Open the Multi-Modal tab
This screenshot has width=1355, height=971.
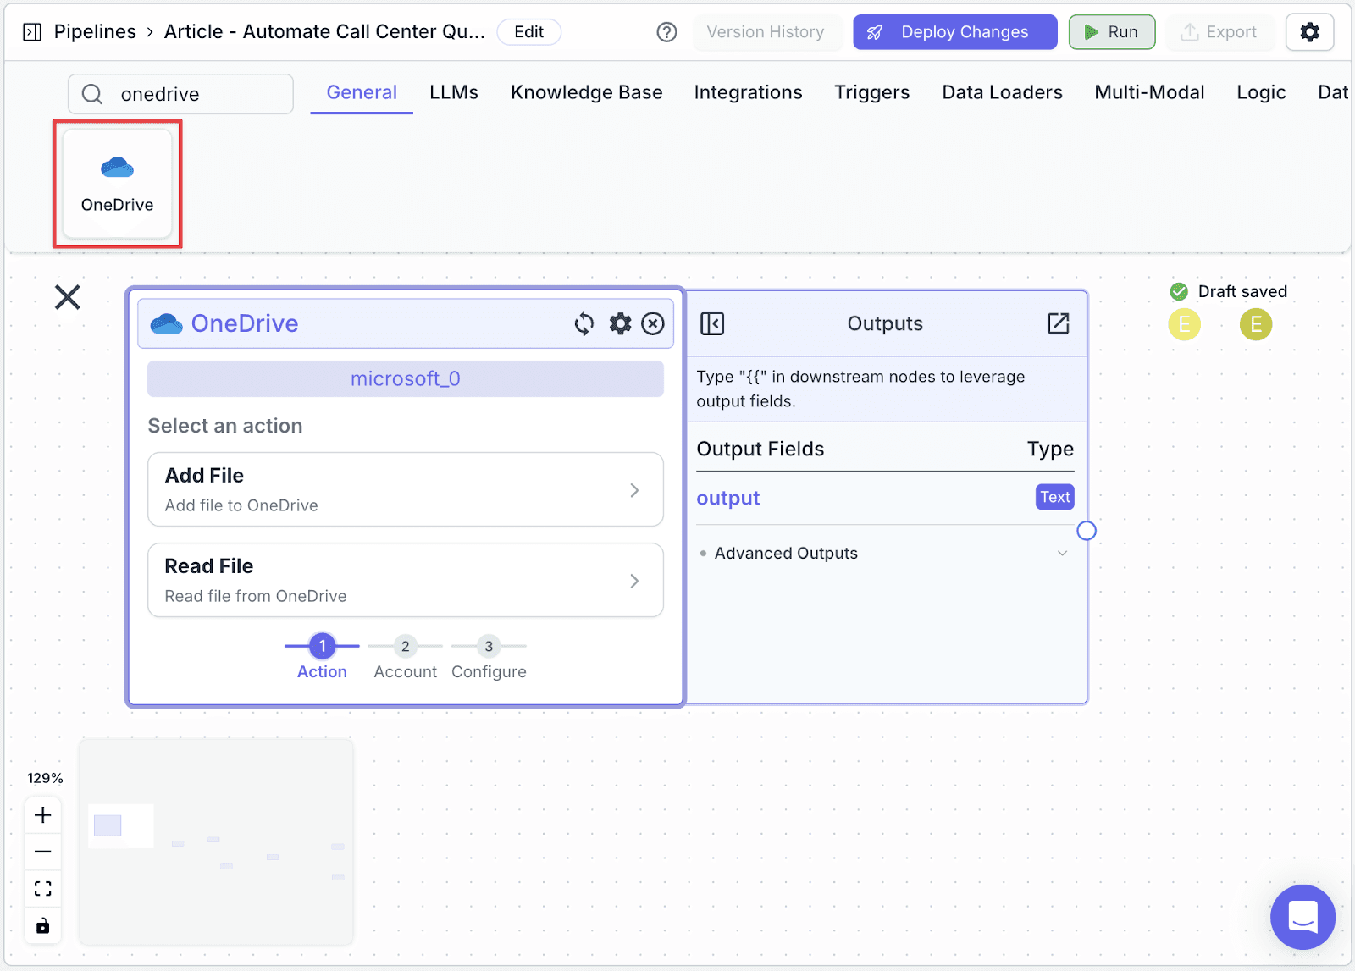tap(1150, 92)
